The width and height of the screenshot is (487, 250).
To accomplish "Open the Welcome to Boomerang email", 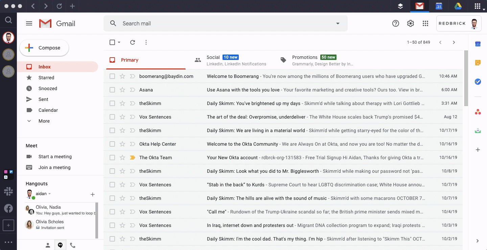I will [x=283, y=76].
